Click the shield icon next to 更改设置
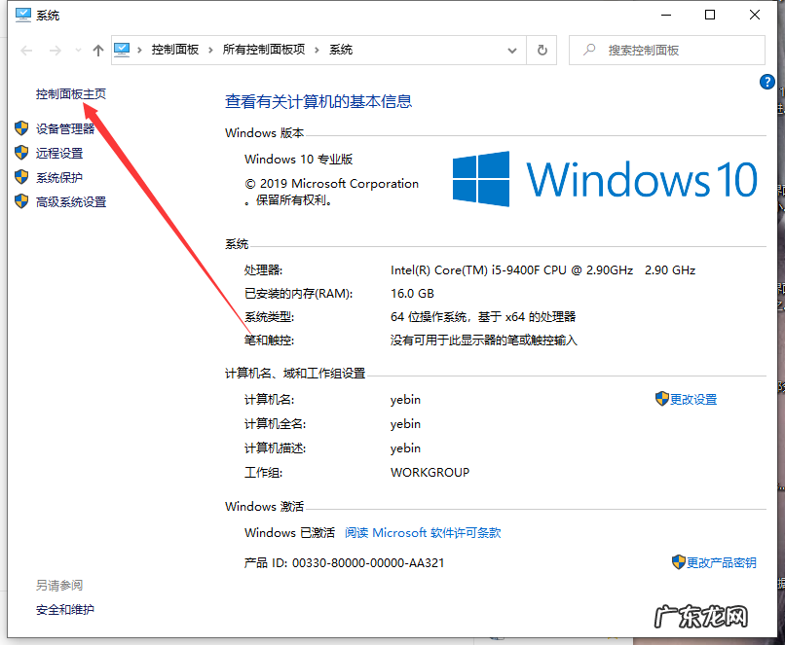 coord(661,399)
